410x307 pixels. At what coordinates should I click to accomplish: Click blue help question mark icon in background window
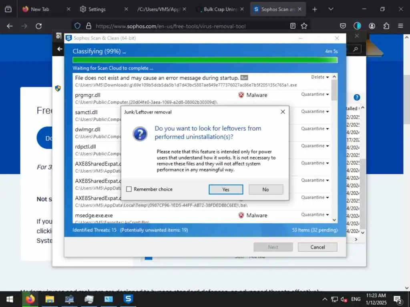[x=357, y=98]
